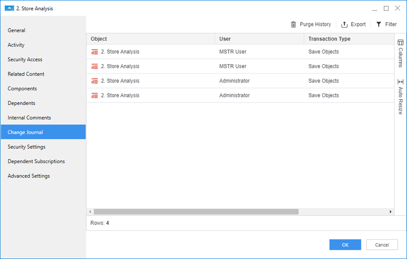Click the app icon in title bar

pos(9,8)
